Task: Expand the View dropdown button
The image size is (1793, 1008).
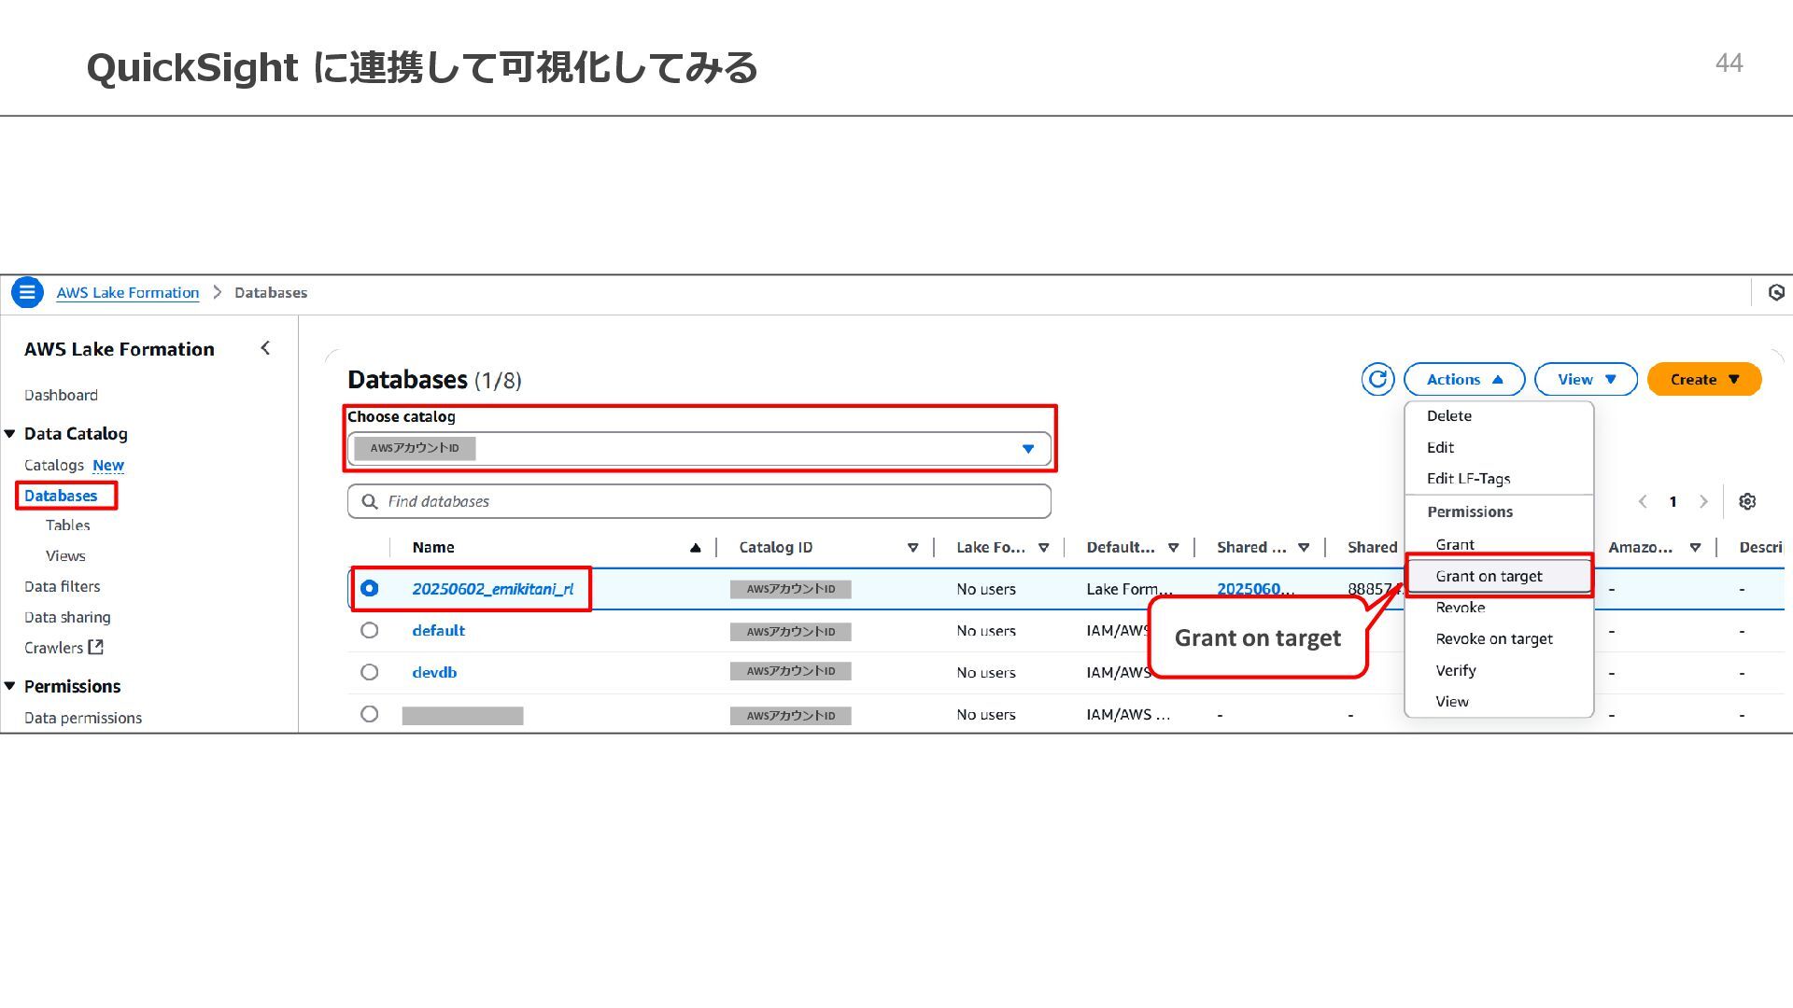Action: 1586,379
